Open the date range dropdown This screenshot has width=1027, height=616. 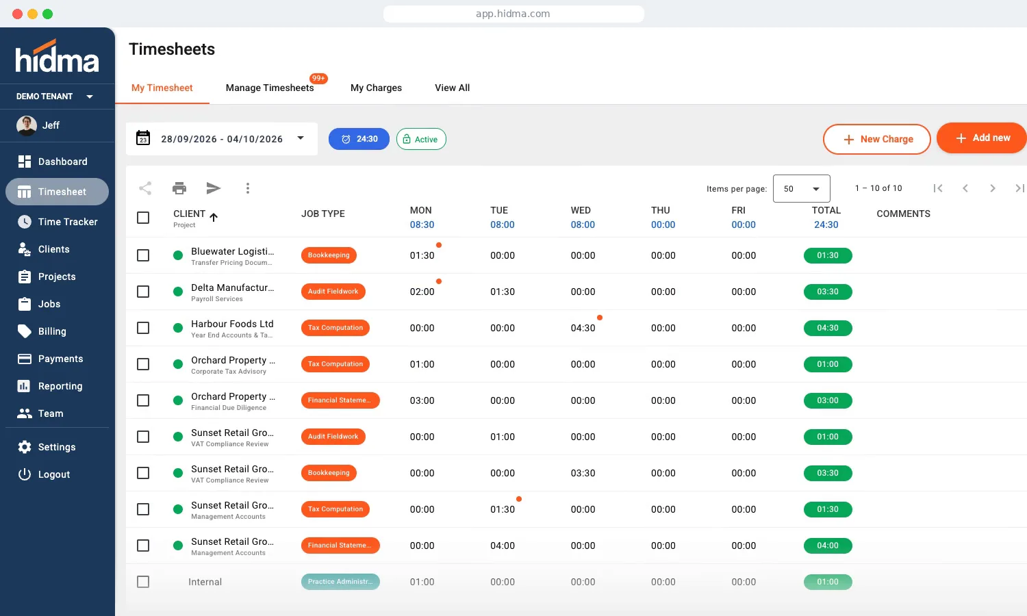tap(300, 138)
